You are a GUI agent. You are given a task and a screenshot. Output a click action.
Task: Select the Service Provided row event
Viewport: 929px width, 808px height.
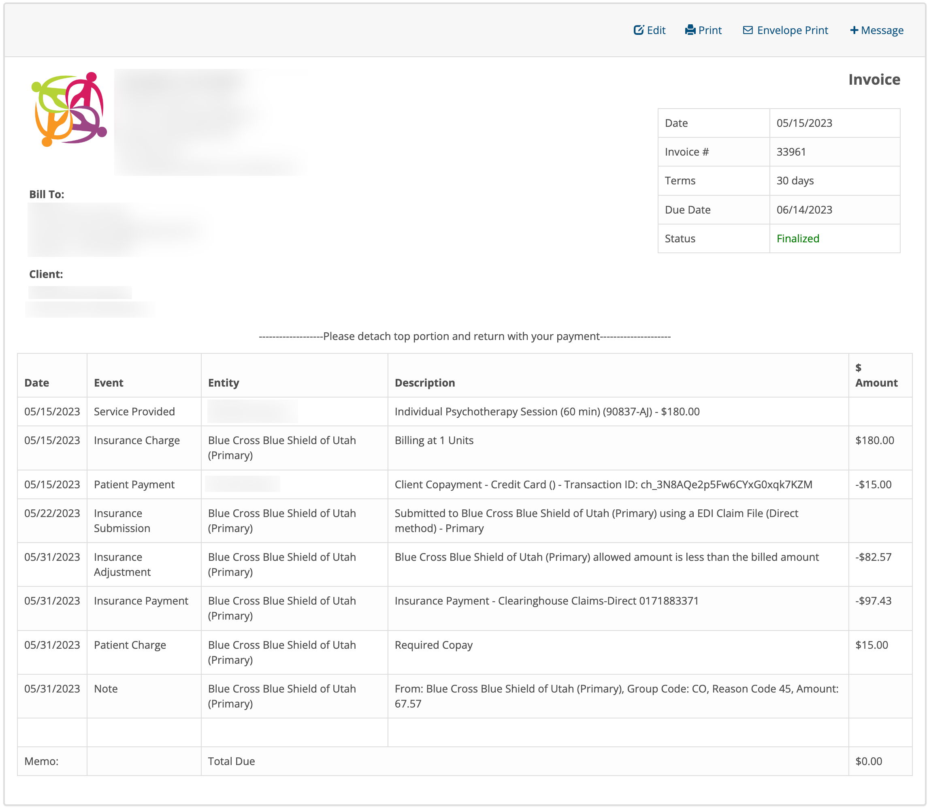coord(134,412)
